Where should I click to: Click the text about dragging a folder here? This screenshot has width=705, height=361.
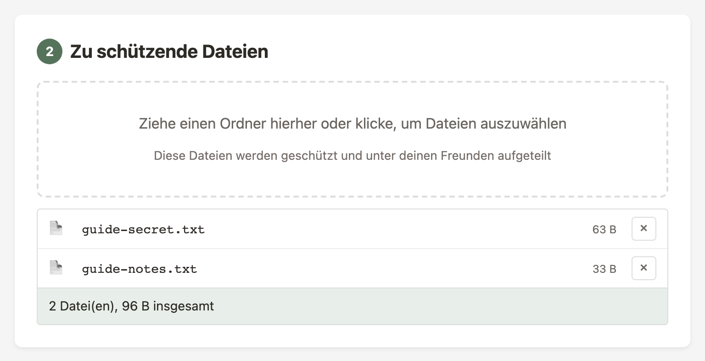[x=352, y=124]
